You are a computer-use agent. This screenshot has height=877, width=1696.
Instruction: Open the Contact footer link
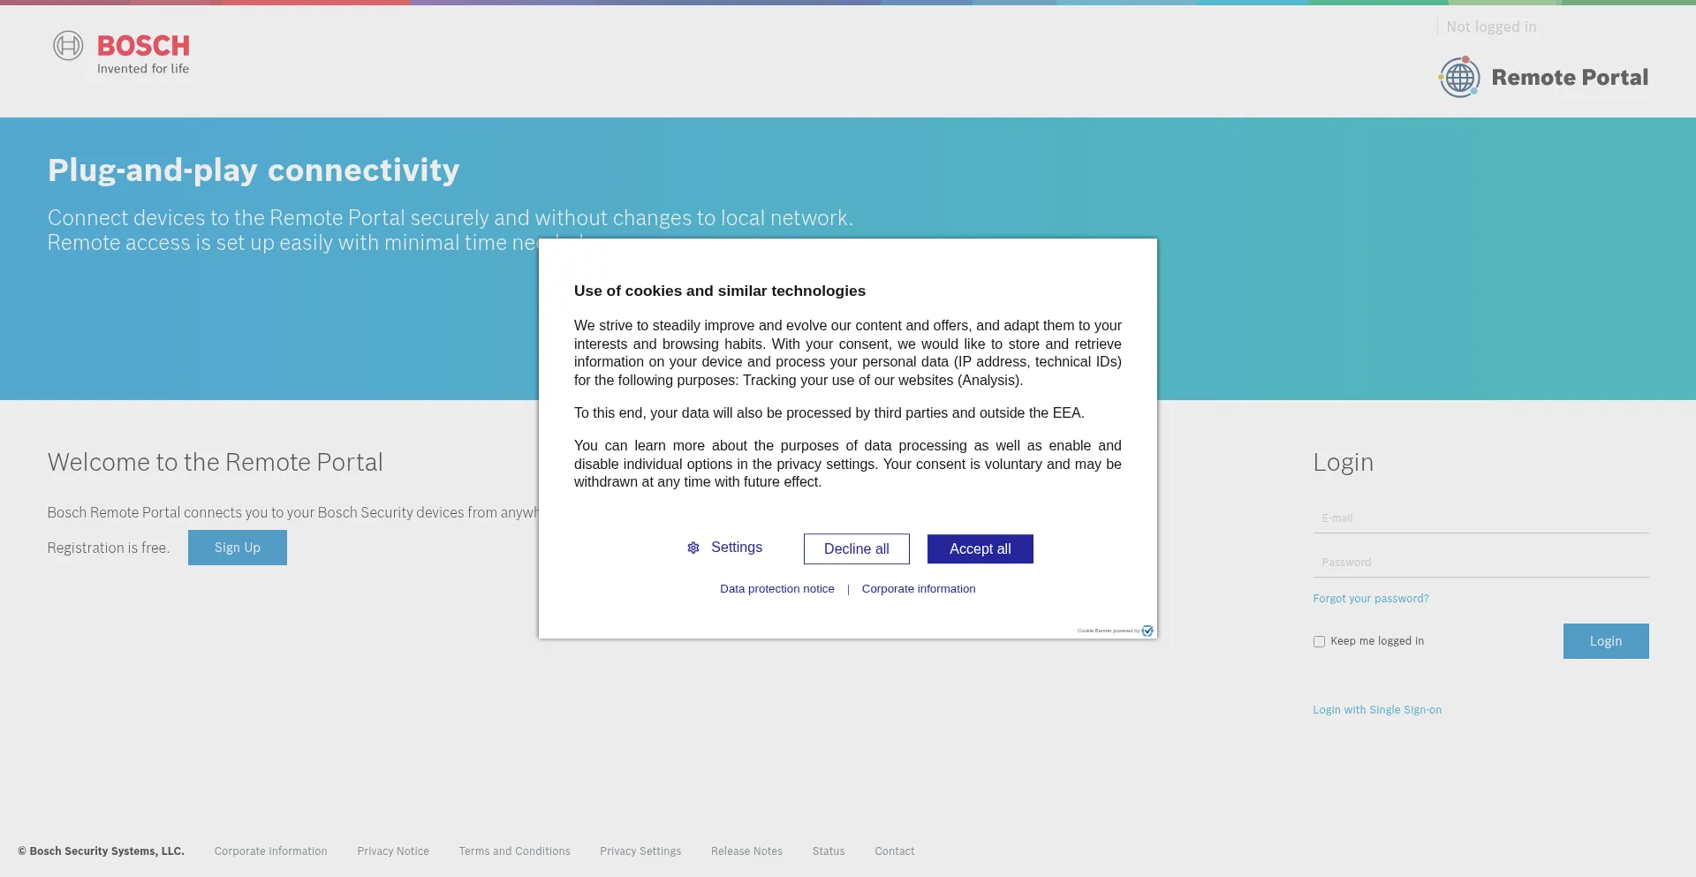point(894,851)
